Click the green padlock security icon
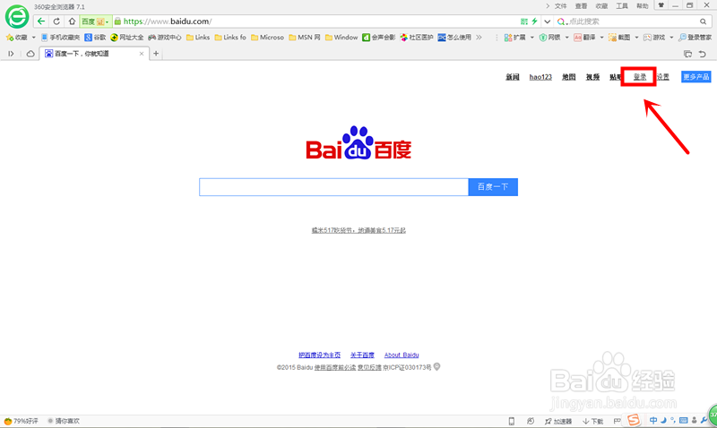The image size is (717, 428). coord(117,21)
